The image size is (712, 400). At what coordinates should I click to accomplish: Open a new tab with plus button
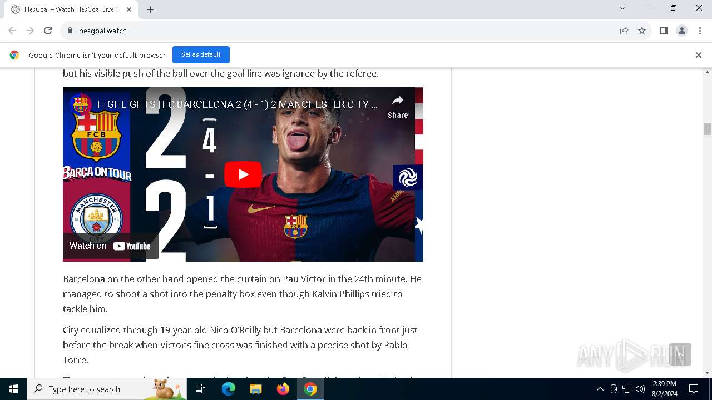[150, 9]
